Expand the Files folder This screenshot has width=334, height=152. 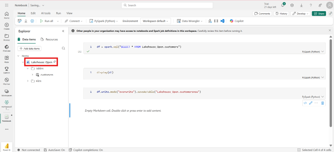coord(28,81)
